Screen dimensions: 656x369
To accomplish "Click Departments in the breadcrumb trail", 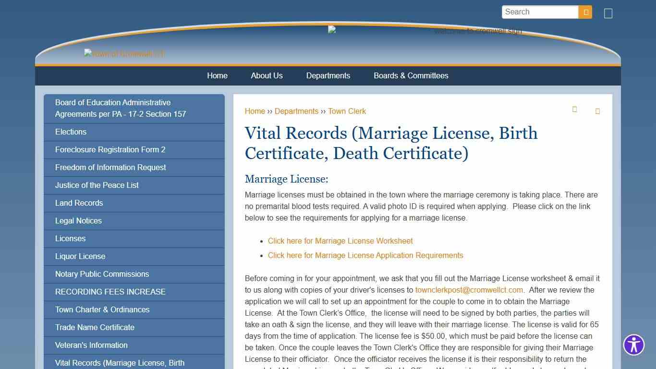I will (x=296, y=111).
